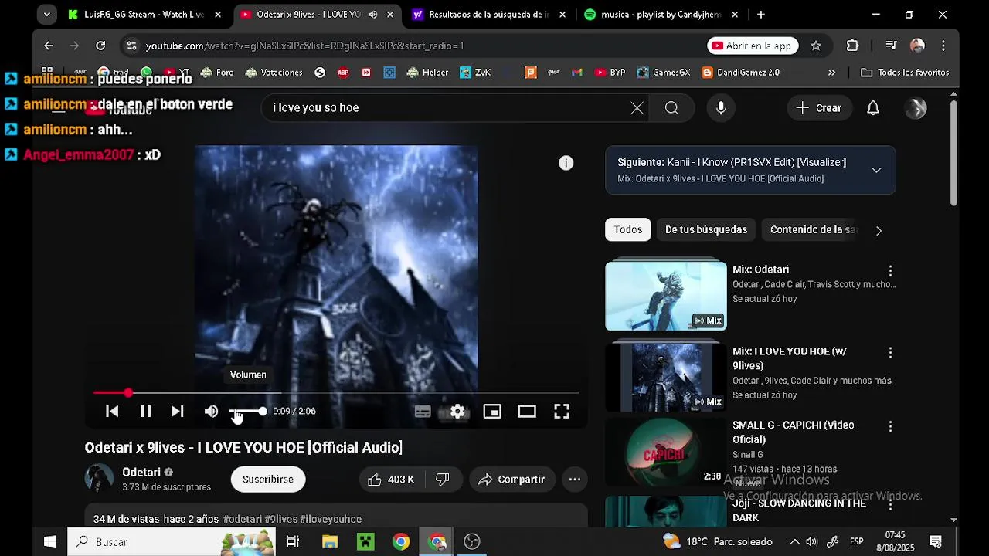This screenshot has width=989, height=556.
Task: Open Chrome three-dot menu
Action: 943,46
